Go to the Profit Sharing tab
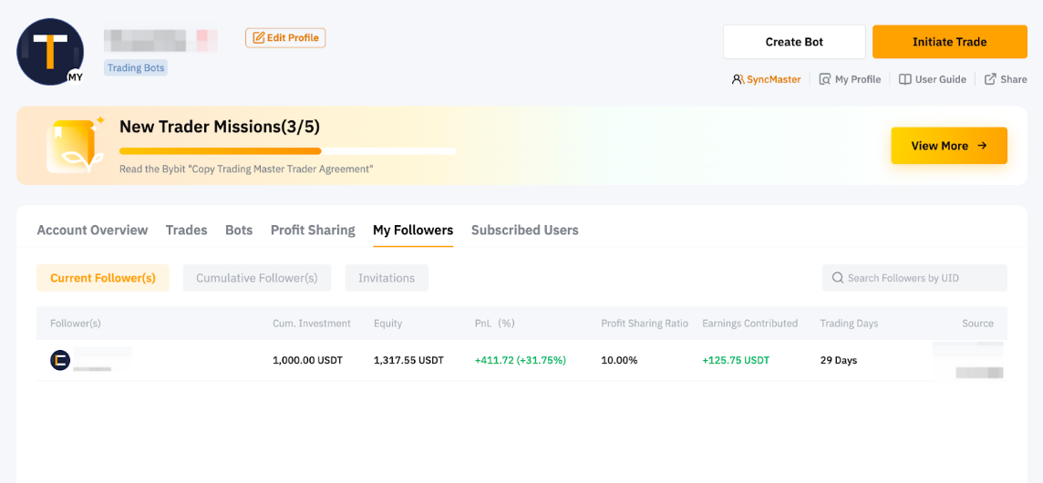This screenshot has width=1043, height=483. tap(313, 231)
